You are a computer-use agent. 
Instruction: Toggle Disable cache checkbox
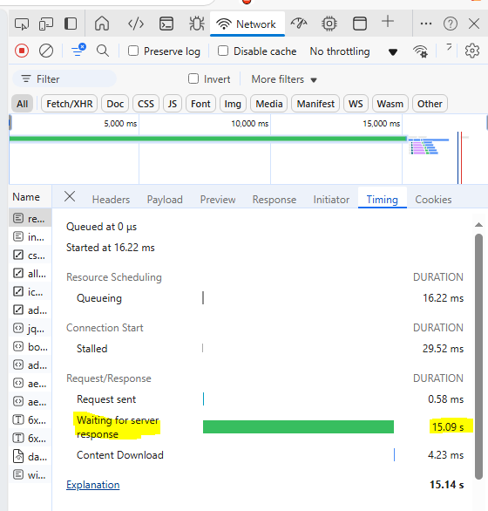point(223,51)
